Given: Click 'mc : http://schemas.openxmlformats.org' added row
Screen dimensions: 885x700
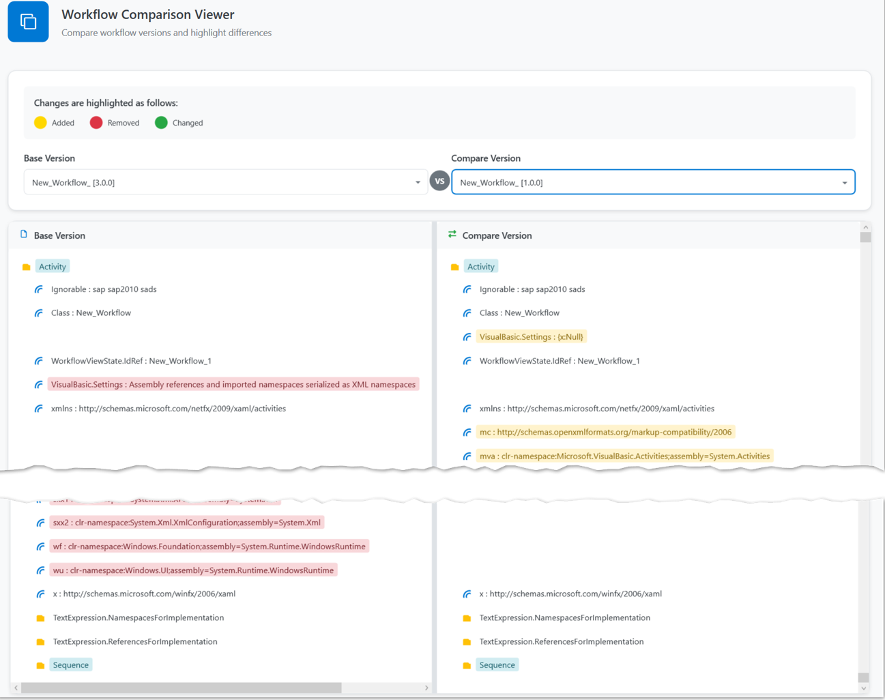Looking at the screenshot, I should pos(606,432).
